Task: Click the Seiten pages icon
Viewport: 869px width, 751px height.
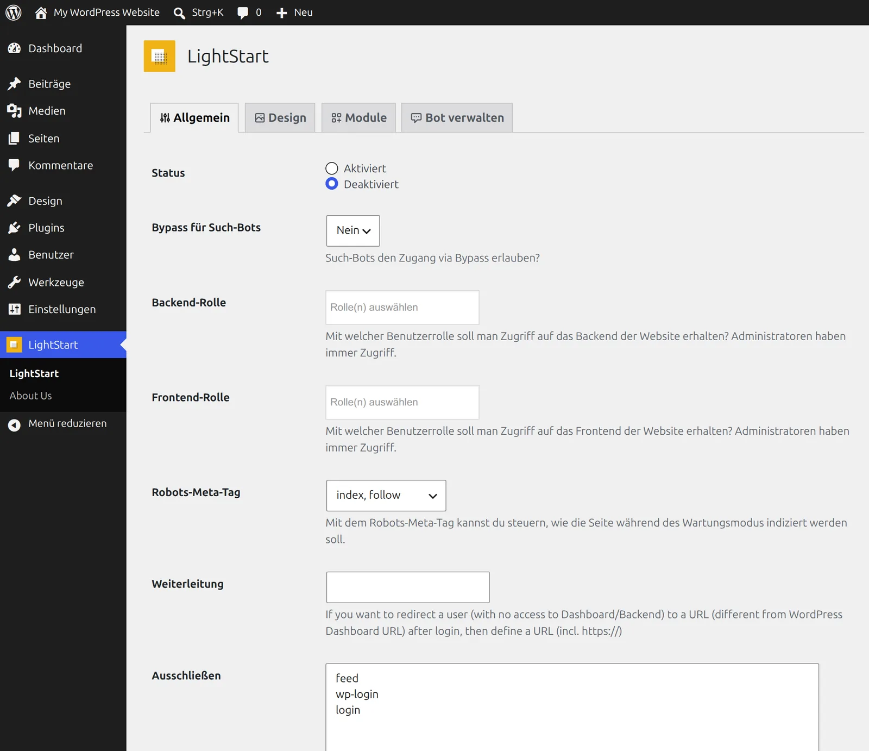Action: 14,138
